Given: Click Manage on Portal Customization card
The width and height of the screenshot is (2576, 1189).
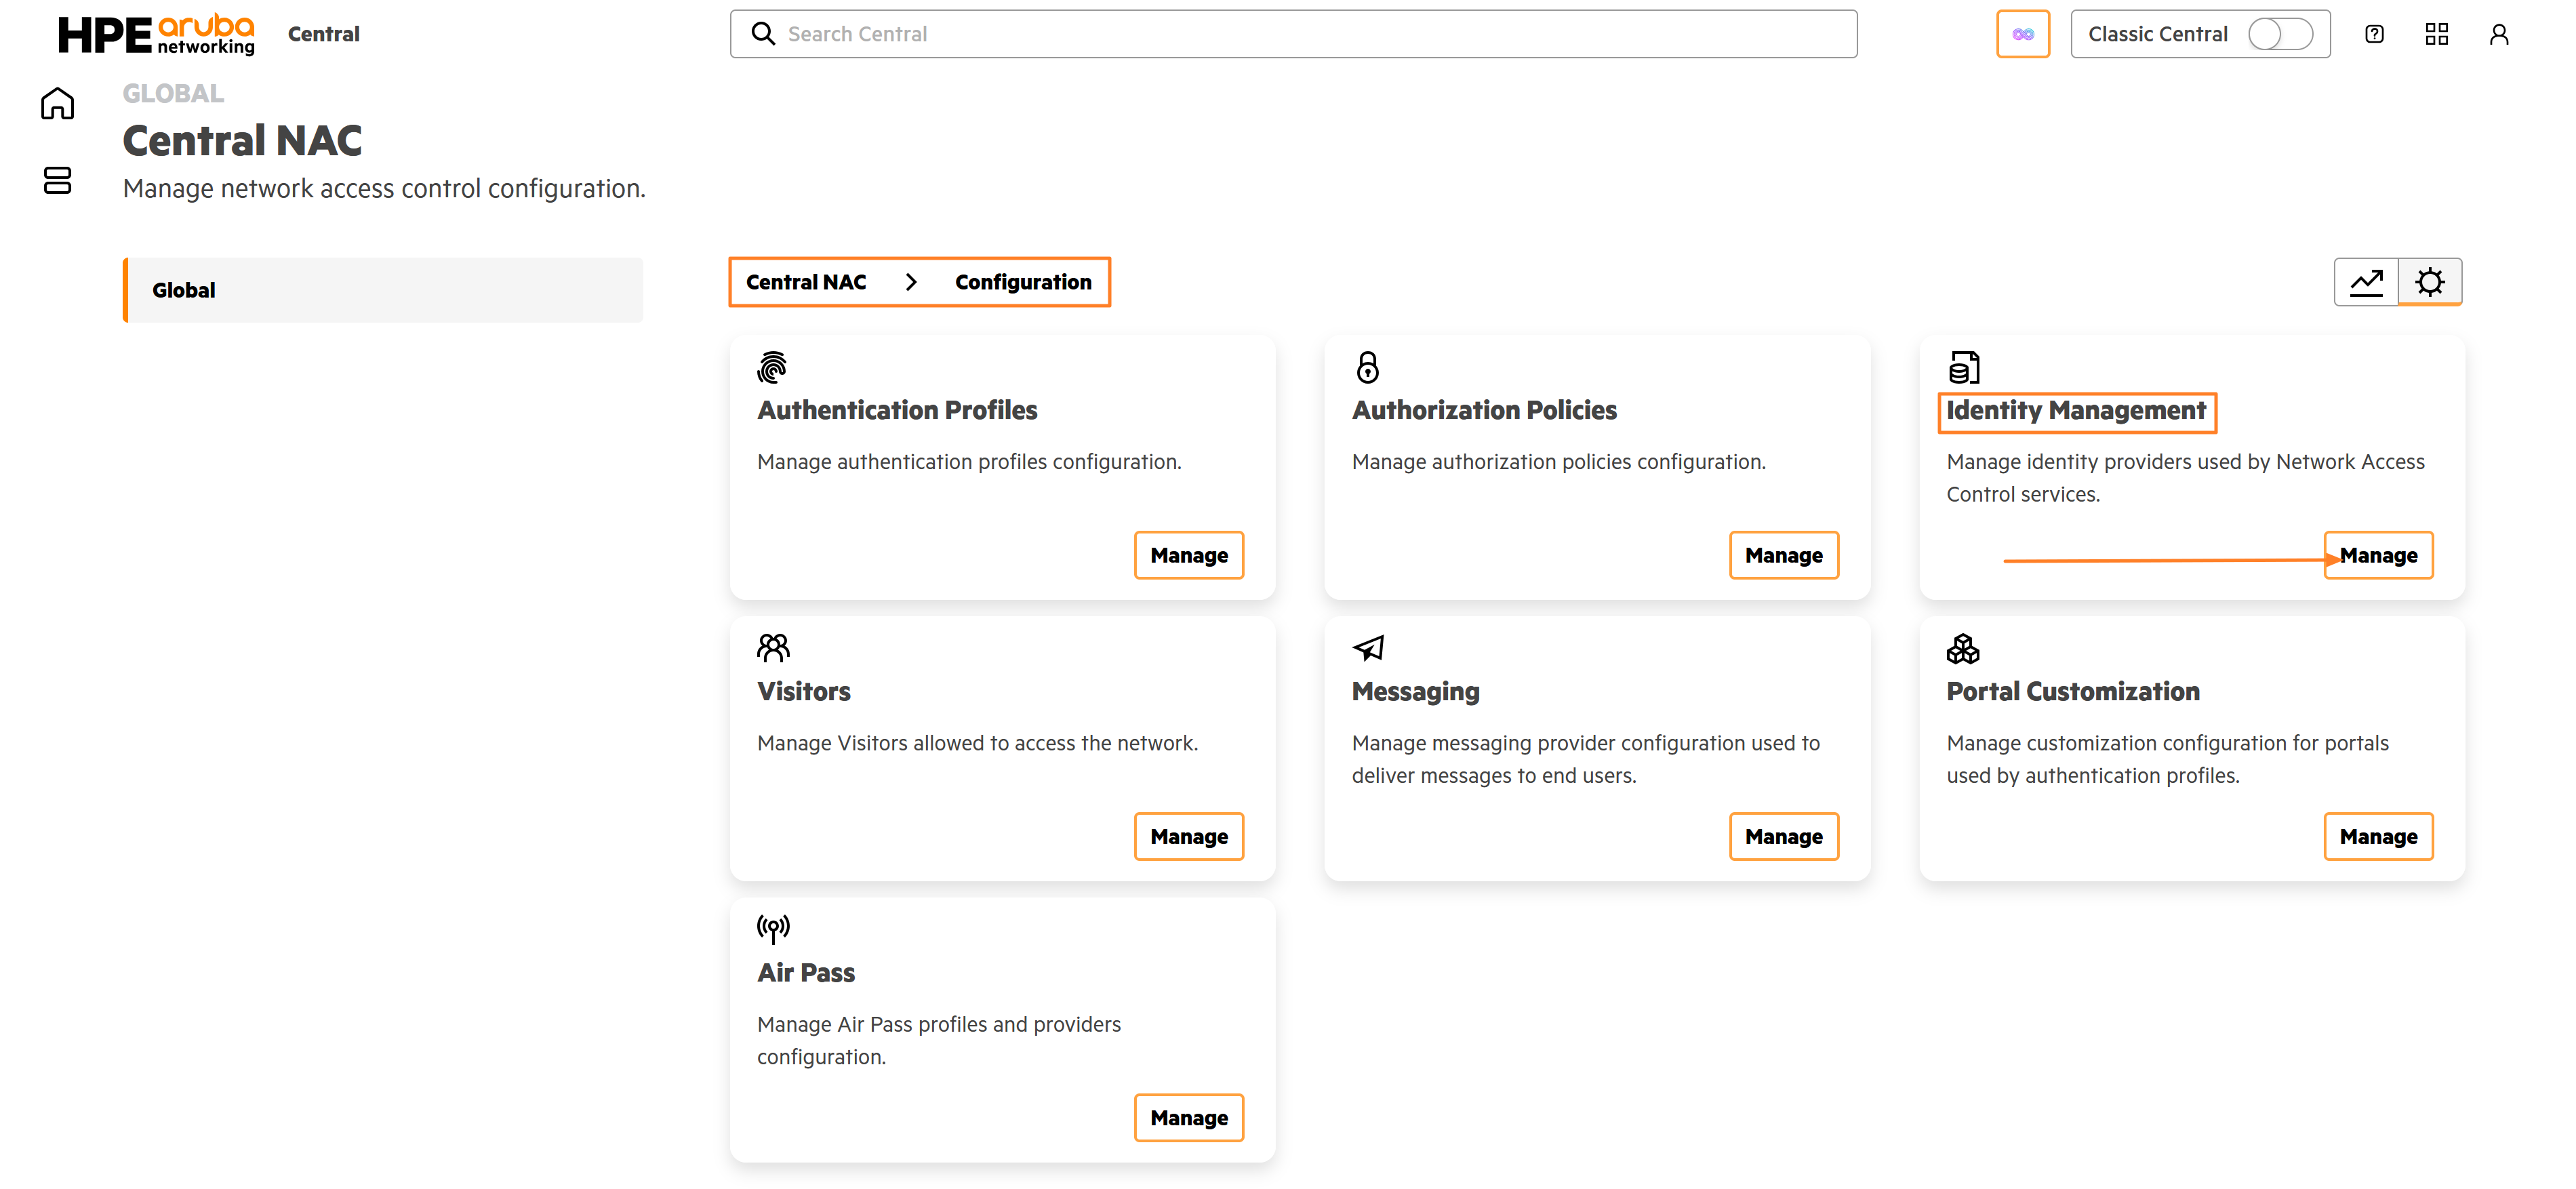Looking at the screenshot, I should coord(2378,836).
